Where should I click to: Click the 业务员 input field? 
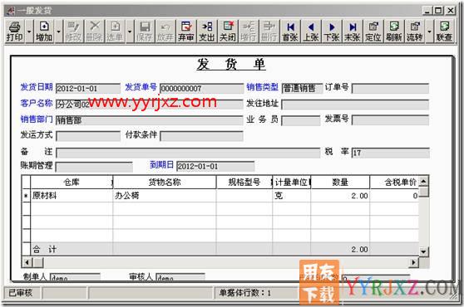click(301, 120)
